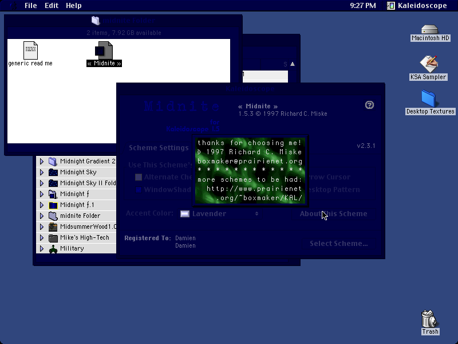Click the Trash icon on desktop

point(429,319)
